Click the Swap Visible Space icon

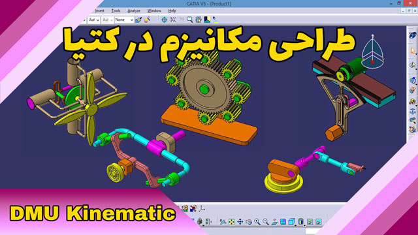(x=319, y=222)
